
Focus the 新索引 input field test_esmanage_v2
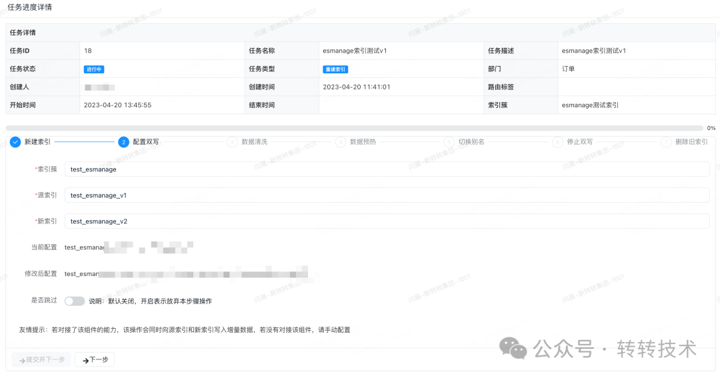(387, 221)
